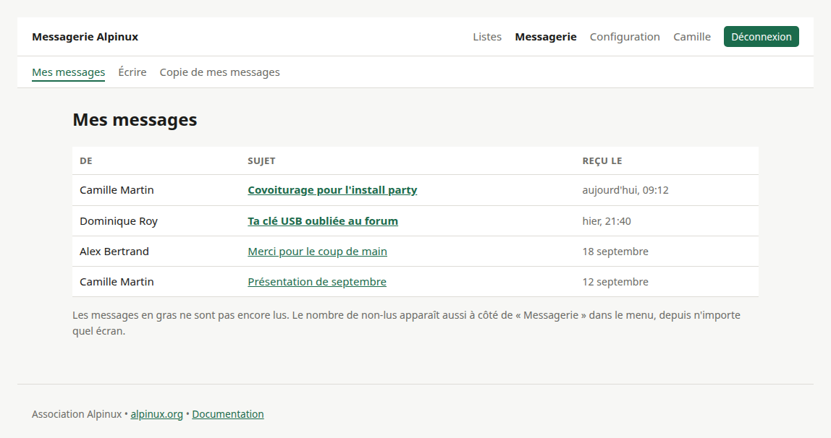
Task: Switch to the Écrire tab
Action: click(132, 72)
